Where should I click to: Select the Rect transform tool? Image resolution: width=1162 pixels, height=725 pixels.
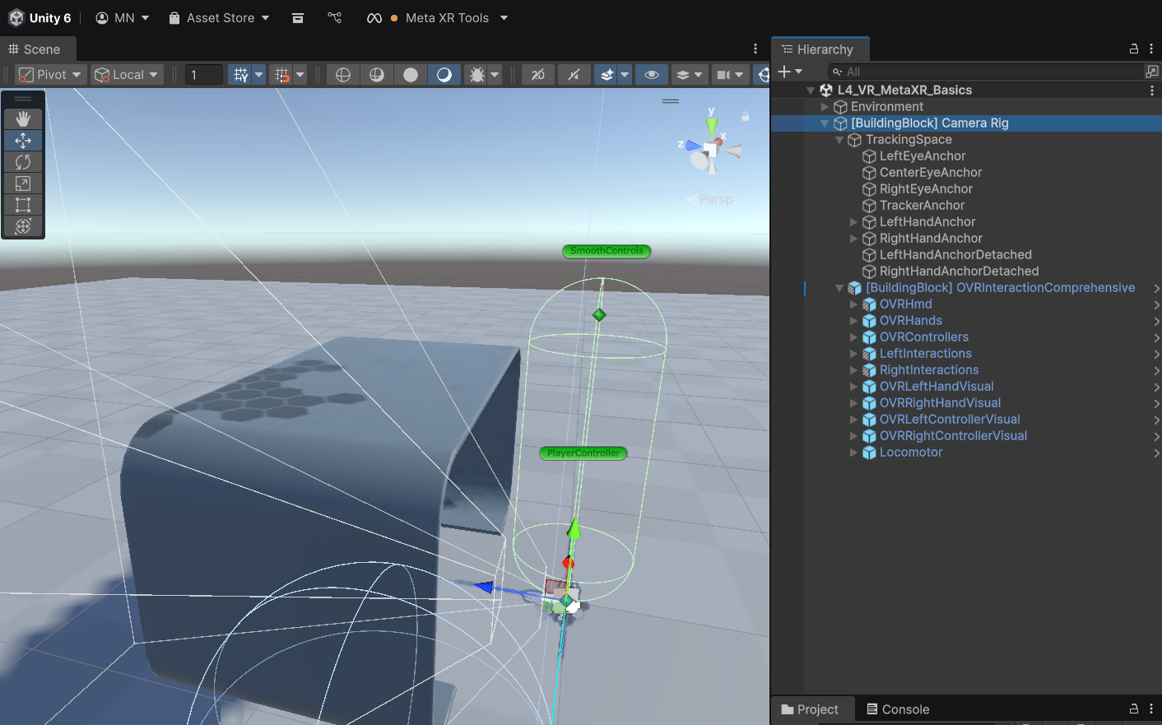coord(23,205)
